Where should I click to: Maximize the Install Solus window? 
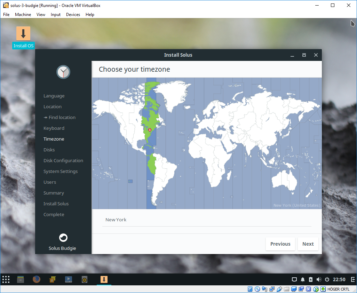304,55
